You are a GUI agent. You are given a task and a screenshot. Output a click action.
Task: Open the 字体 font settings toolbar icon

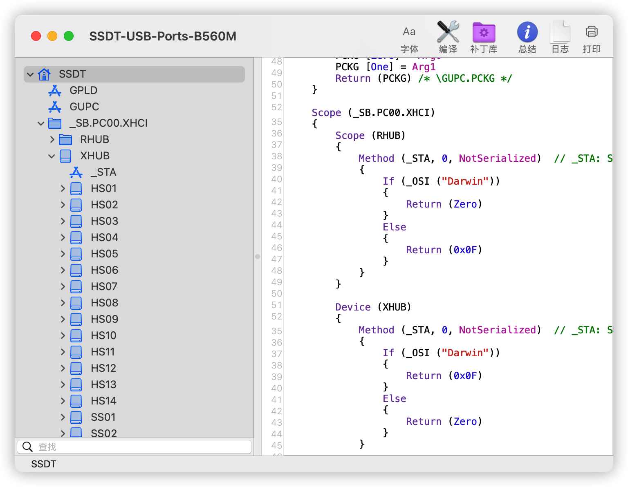409,32
